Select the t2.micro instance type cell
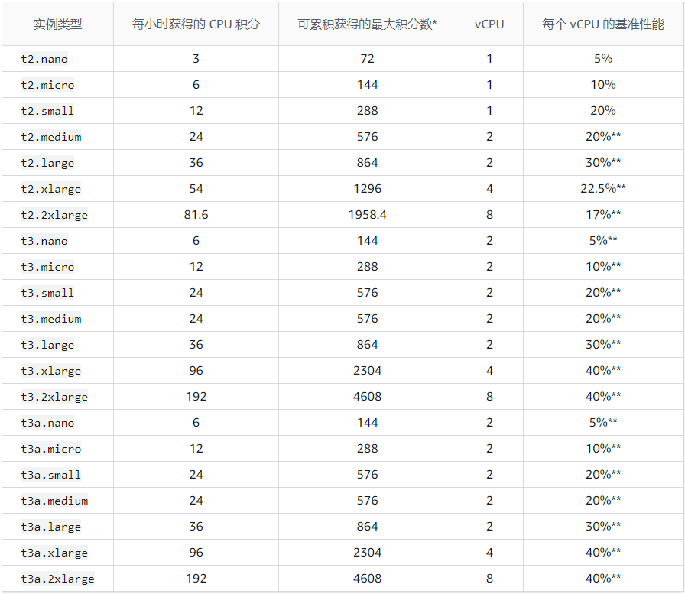Screen dimensions: 685x594 point(47,85)
